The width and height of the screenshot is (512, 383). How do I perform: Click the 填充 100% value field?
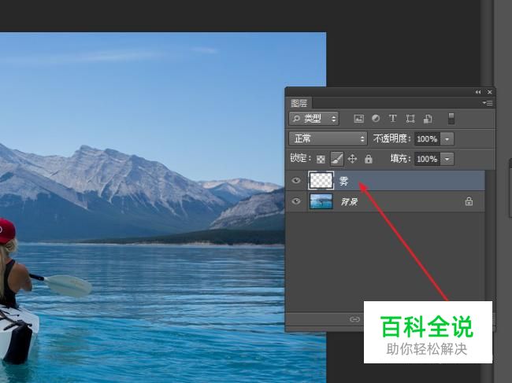427,159
